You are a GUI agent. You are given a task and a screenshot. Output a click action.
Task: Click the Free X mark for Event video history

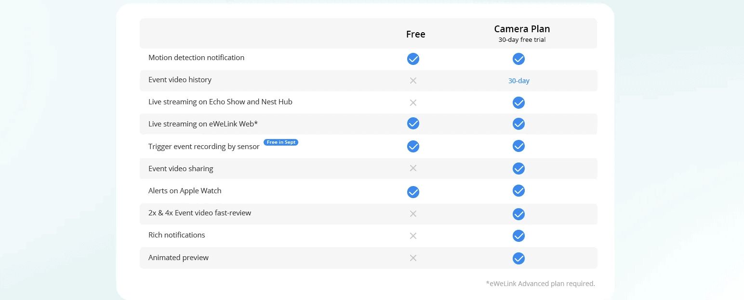[413, 80]
